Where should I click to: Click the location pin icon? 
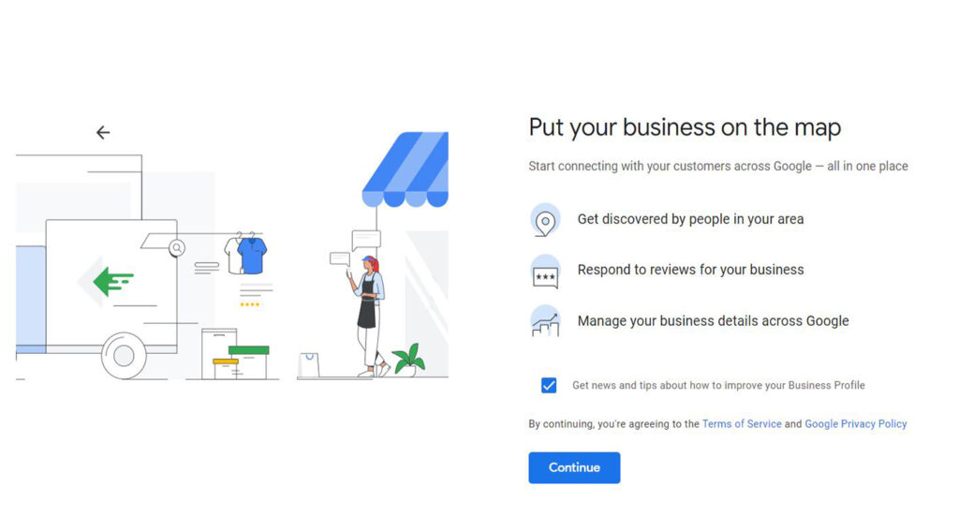point(545,220)
